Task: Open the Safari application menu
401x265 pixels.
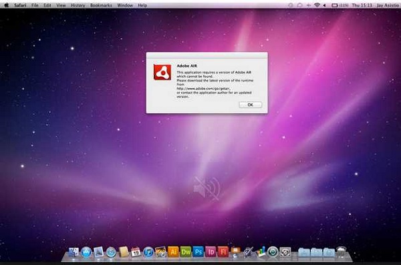Action: (x=21, y=5)
